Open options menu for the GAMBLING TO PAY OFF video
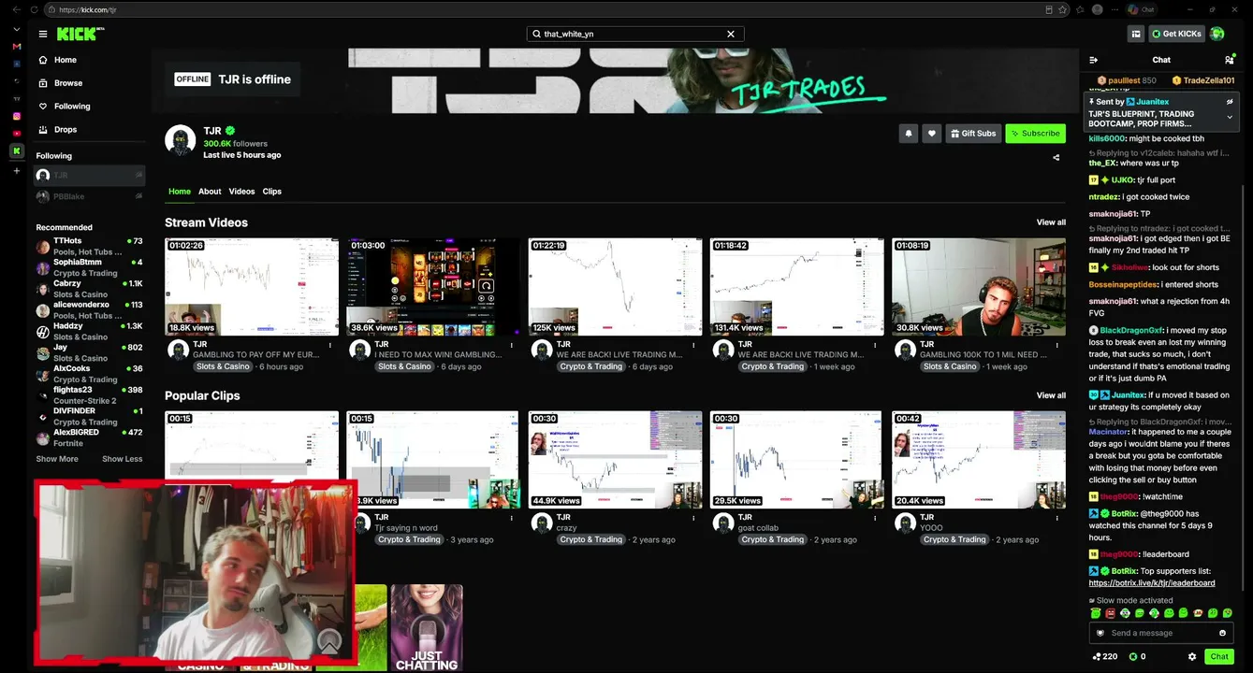Screen dimensions: 1253x673 330,345
